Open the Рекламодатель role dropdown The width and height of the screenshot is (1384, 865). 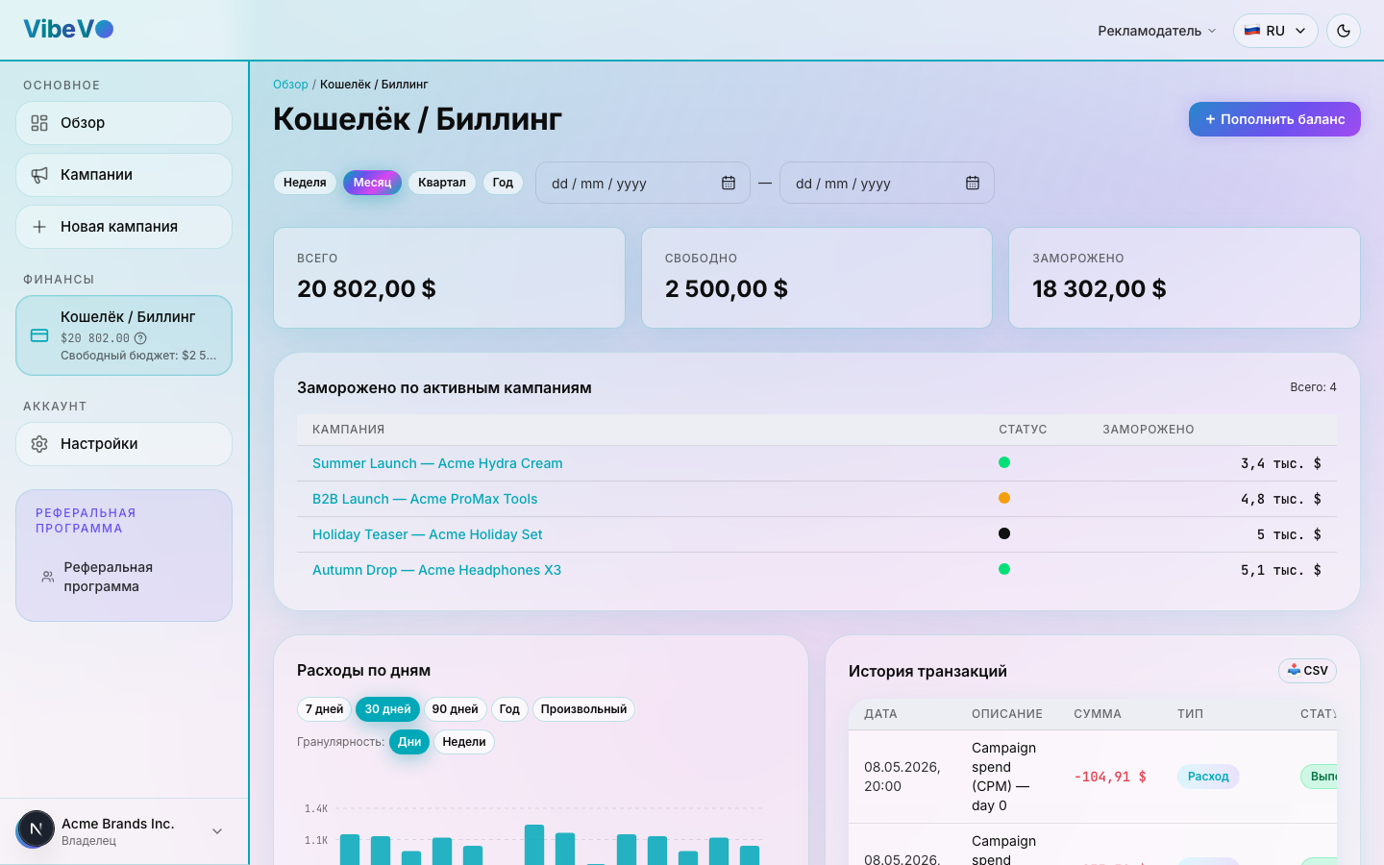[1157, 31]
